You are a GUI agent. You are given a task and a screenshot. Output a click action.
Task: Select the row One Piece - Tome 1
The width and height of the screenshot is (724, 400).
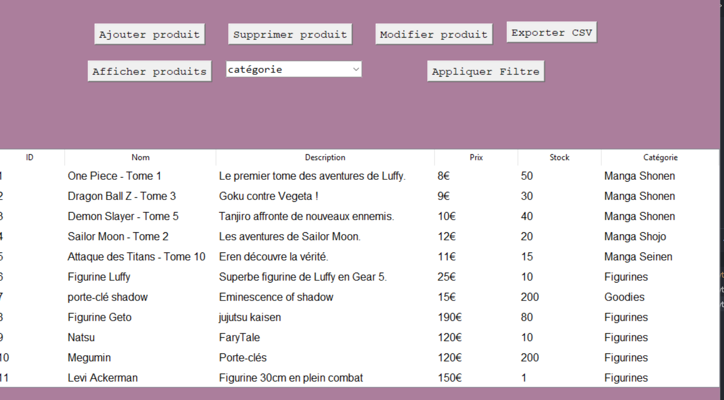point(360,176)
